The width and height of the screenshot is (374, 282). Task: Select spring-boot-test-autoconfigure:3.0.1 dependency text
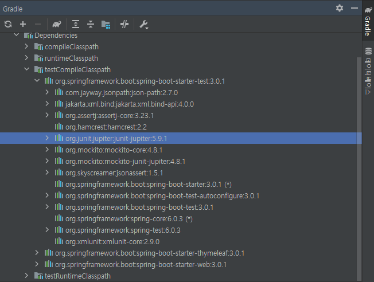click(x=162, y=195)
